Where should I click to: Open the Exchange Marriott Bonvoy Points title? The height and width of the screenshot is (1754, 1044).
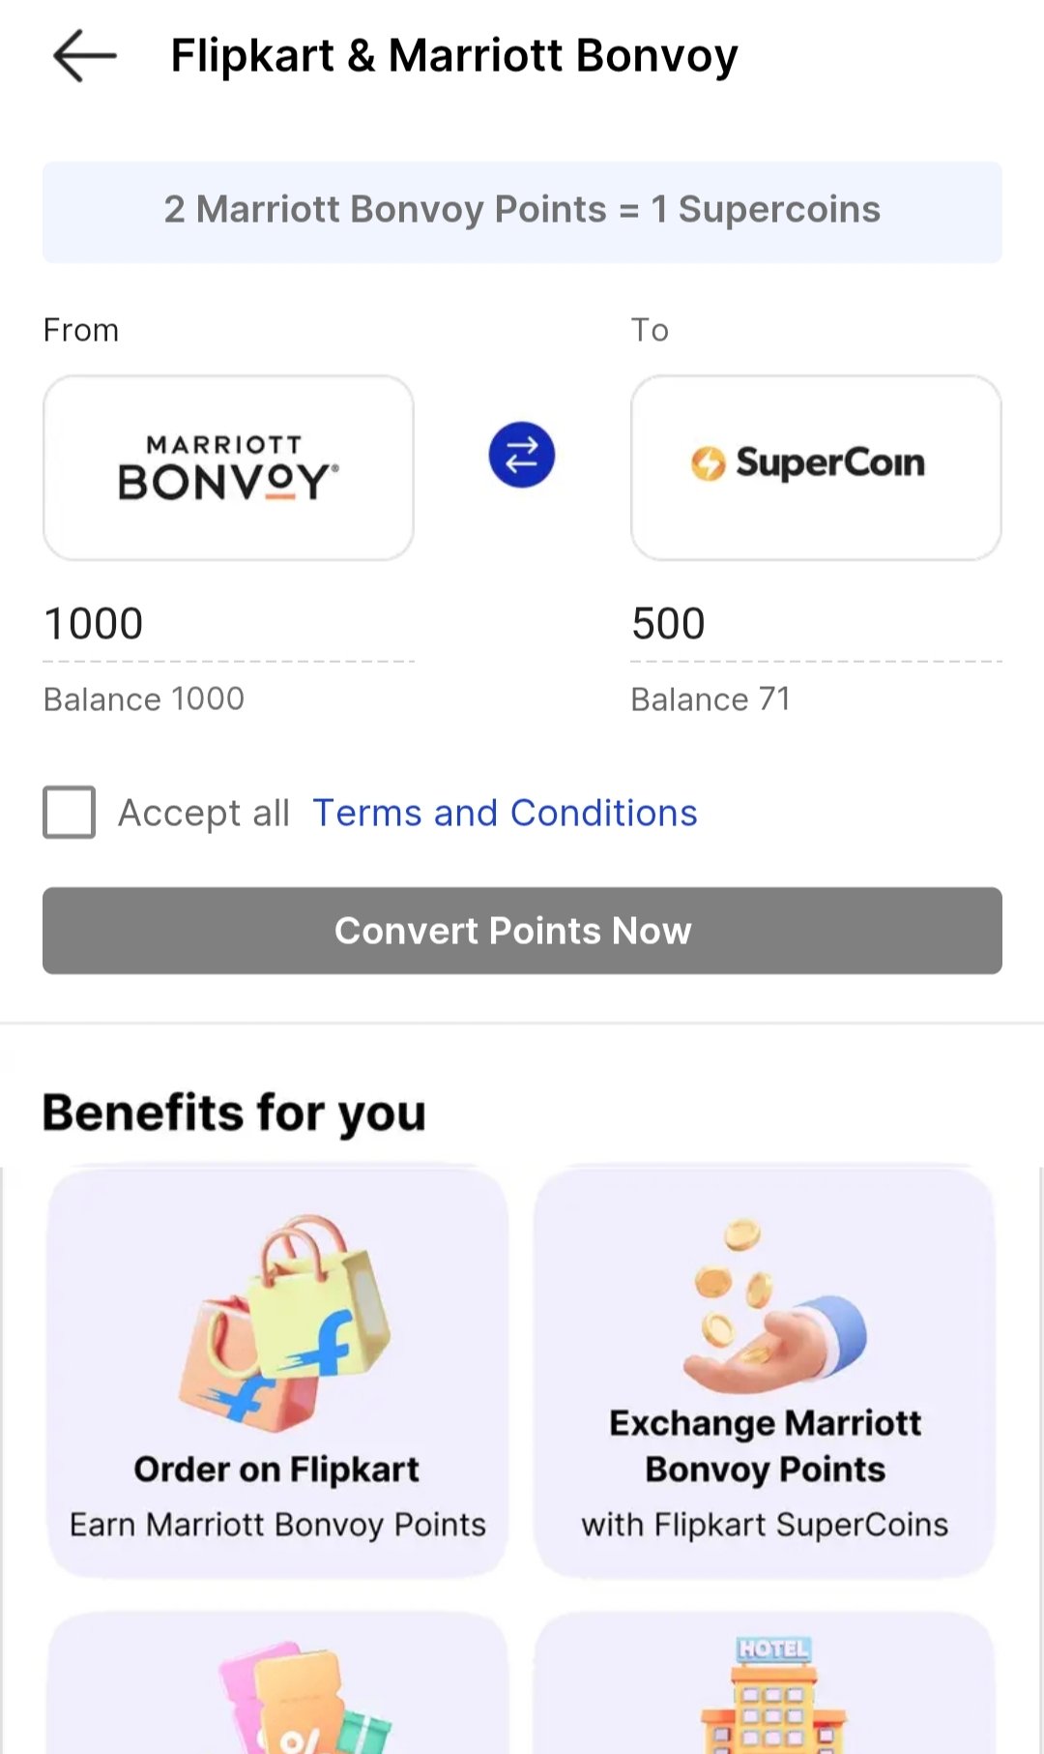pos(765,1446)
